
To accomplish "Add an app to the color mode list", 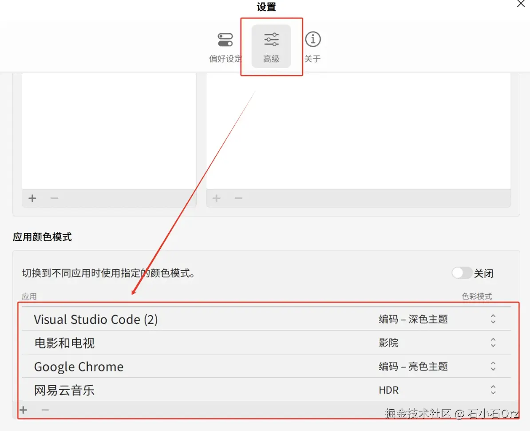I will (x=24, y=410).
